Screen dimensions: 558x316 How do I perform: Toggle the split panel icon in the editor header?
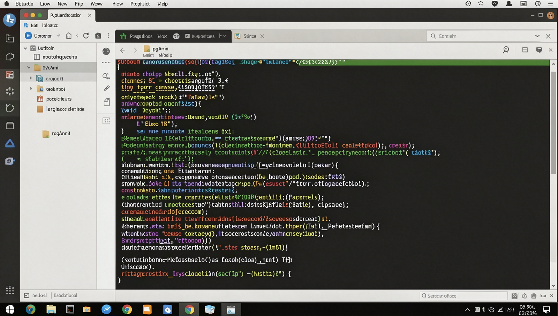point(525,50)
